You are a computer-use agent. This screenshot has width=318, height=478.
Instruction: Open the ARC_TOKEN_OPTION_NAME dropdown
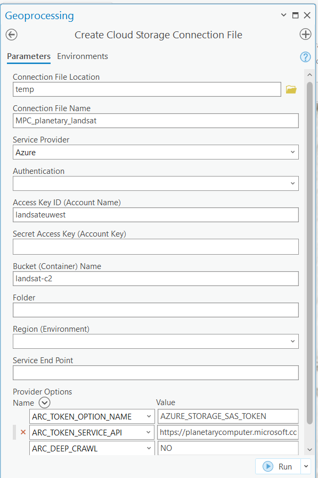click(148, 416)
